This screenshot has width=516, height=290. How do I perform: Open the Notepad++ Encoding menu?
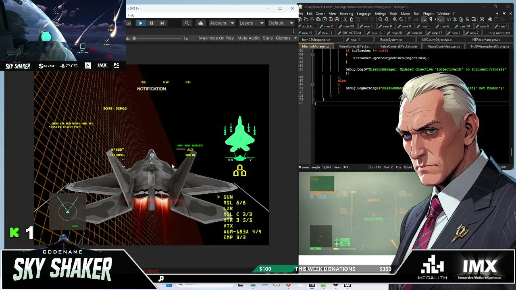[346, 14]
